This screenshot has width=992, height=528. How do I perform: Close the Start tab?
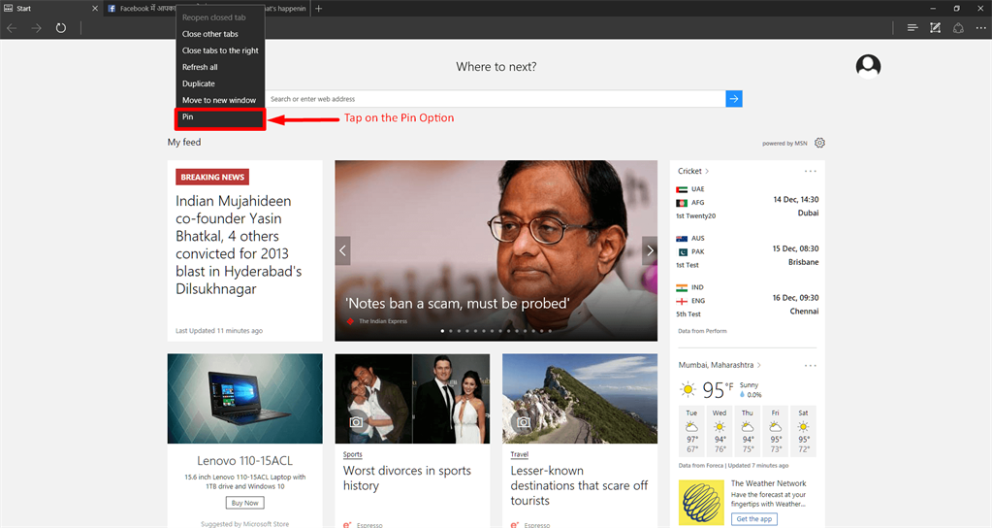coord(95,8)
